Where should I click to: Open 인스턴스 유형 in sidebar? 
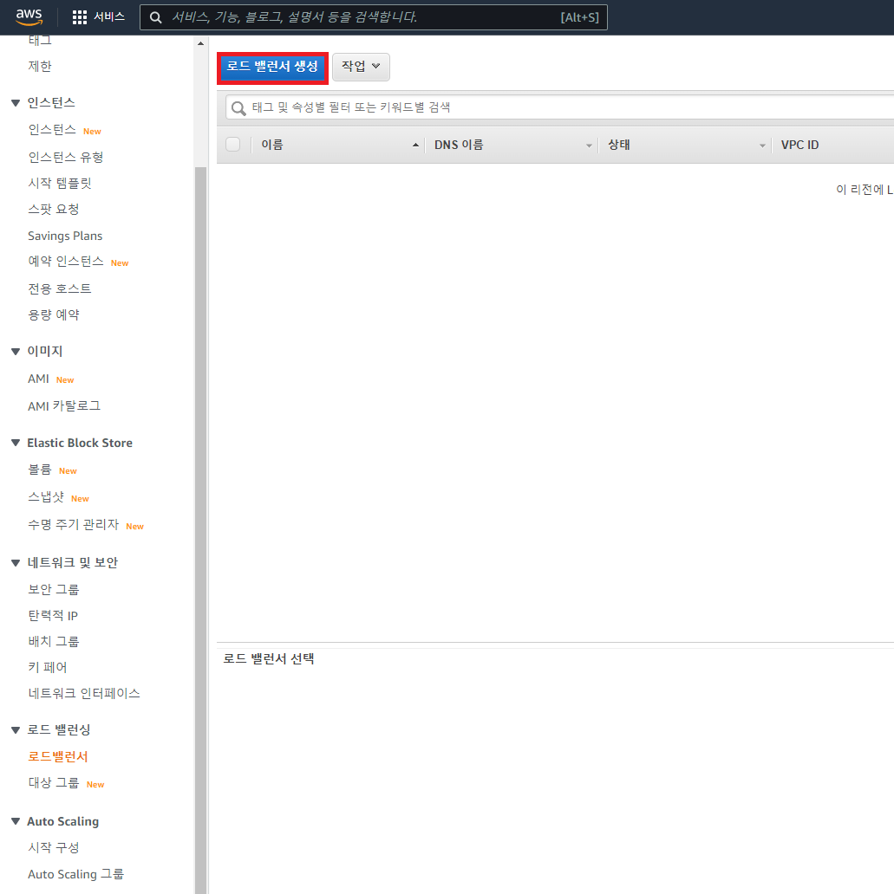pyautogui.click(x=66, y=157)
